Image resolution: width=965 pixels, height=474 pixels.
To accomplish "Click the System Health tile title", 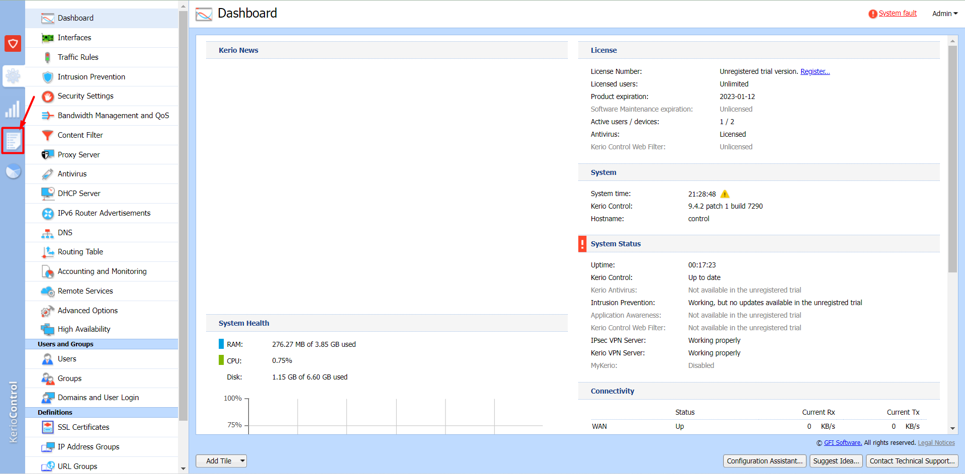I will [244, 323].
